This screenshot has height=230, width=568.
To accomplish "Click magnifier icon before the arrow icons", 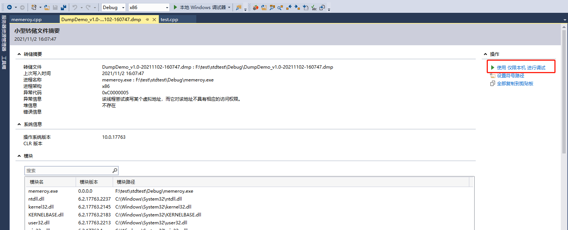I will pyautogui.click(x=280, y=7).
